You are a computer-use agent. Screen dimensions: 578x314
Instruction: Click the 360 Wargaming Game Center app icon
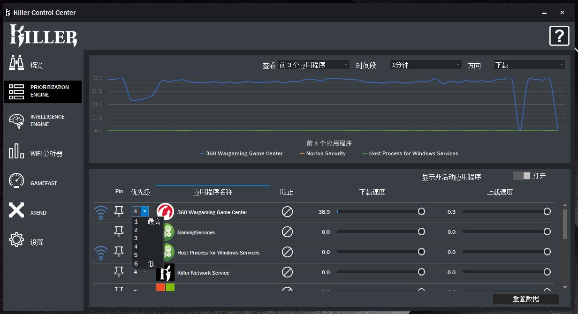coord(165,212)
